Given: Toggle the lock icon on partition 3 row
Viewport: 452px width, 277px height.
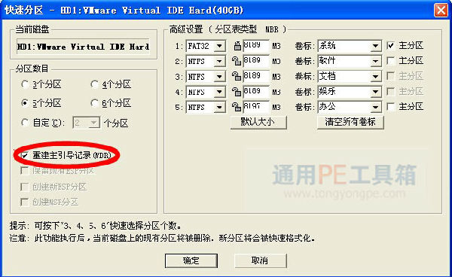Looking at the screenshot, I should tap(237, 76).
